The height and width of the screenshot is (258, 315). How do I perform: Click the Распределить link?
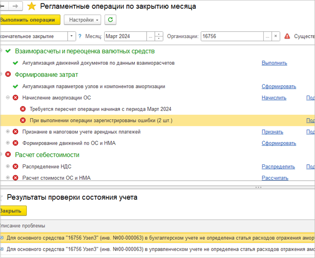click(278, 166)
